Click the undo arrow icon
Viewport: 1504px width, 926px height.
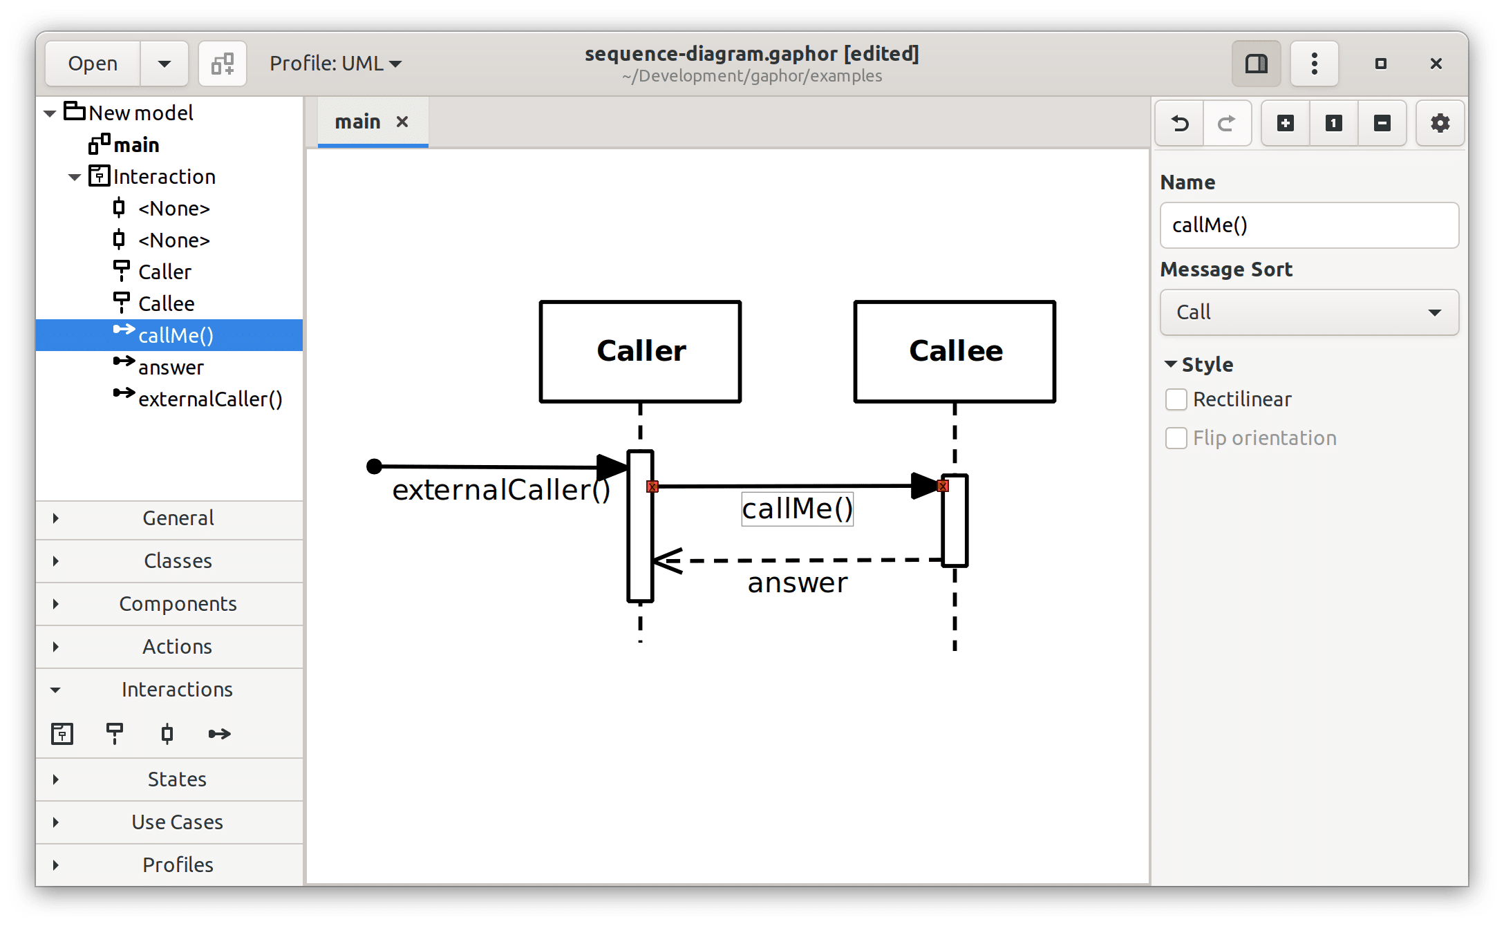pos(1180,124)
